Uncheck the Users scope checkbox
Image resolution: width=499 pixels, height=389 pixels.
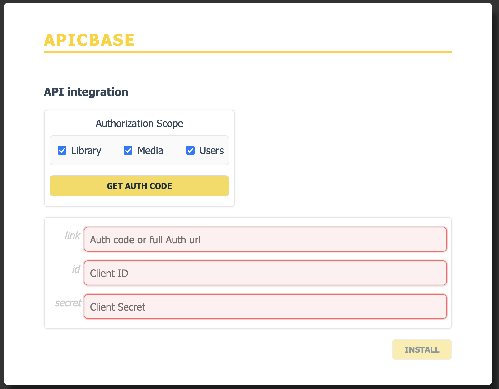coord(190,151)
